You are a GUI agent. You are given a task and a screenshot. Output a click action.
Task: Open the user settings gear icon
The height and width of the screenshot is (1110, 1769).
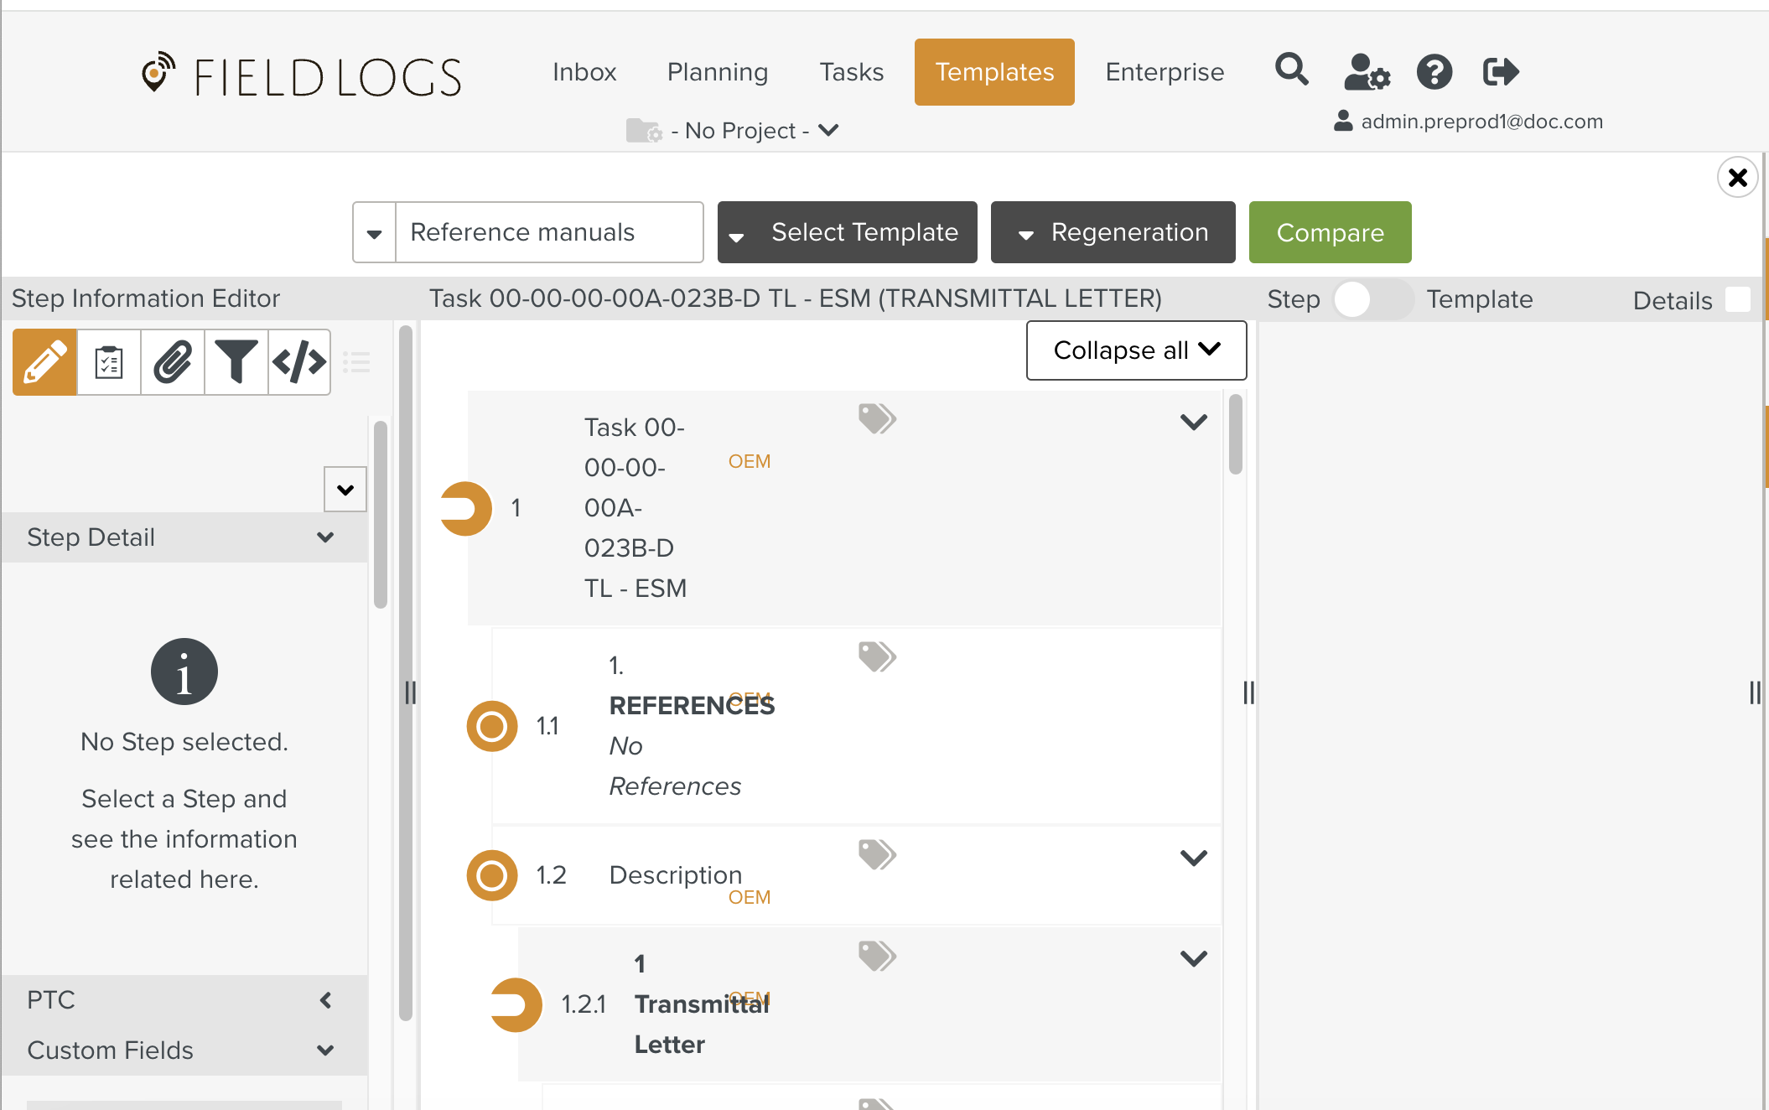tap(1367, 72)
